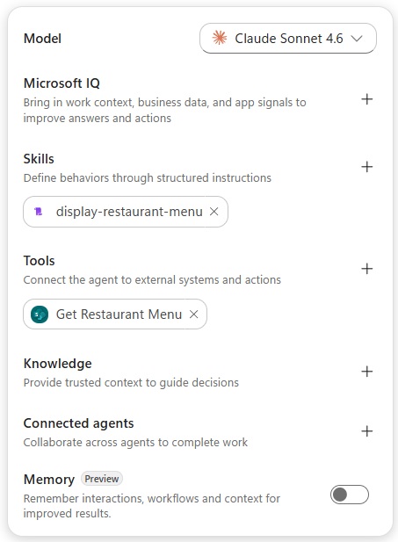Add a knowledge source via plus icon
Viewport: 398px width, 542px height.
(367, 372)
